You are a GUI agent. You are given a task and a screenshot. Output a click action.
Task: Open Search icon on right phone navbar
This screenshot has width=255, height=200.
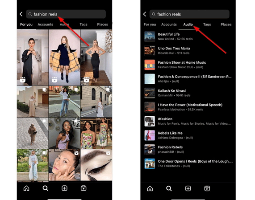tap(169, 188)
